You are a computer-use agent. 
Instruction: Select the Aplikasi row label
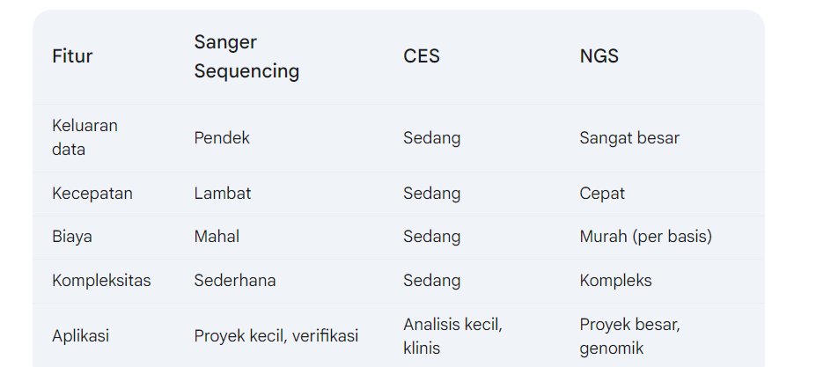tap(80, 336)
